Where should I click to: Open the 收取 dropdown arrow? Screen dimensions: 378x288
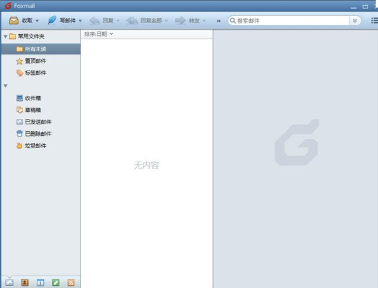click(37, 21)
